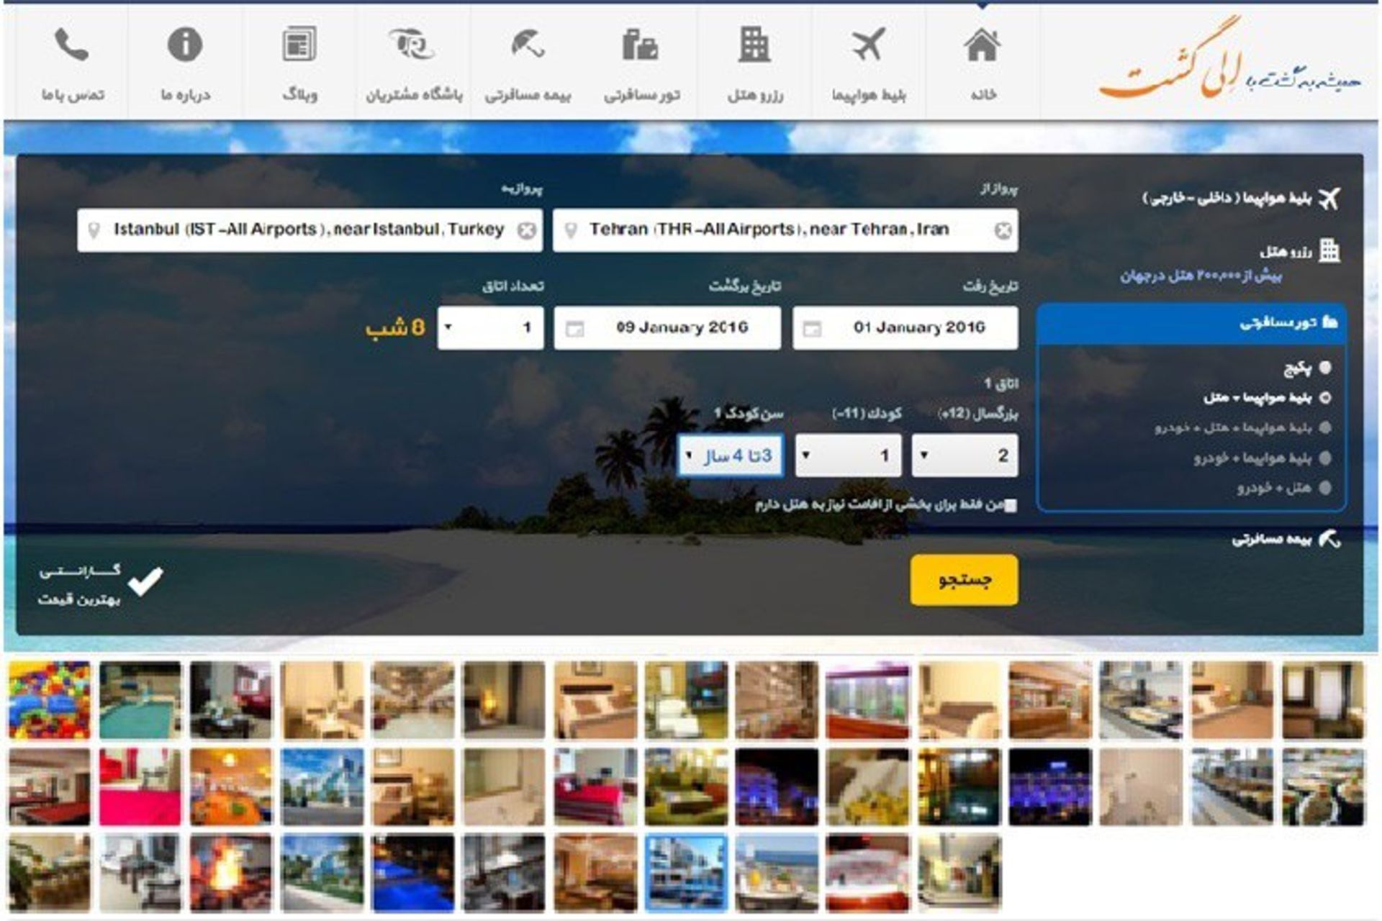
Task: Click the luggage icon for travel tours
Action: [x=640, y=45]
